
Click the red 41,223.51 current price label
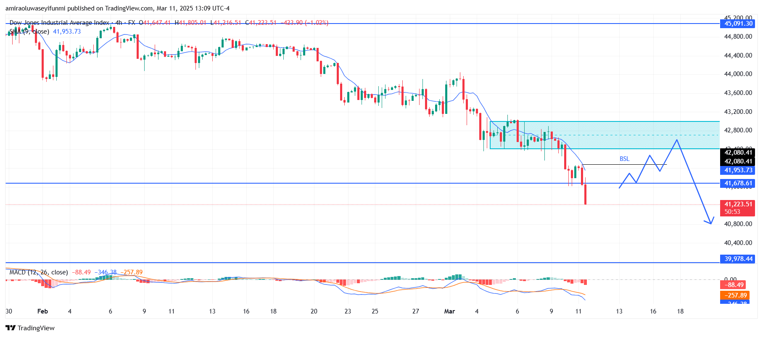point(738,204)
